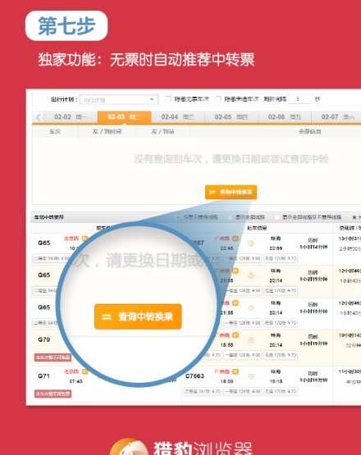Screen dimensions: 361x455
Task: Click the orange icon beside 北京西 on G65
Action: click(85, 239)
